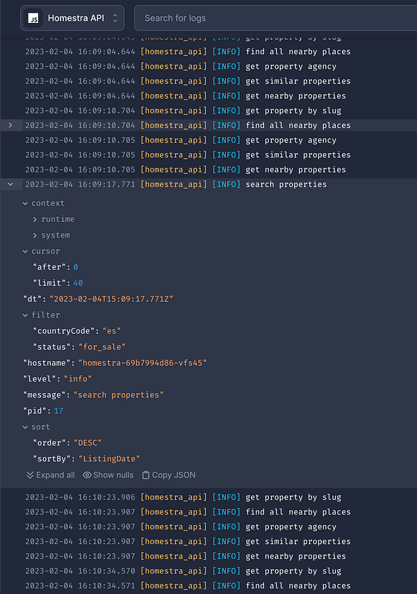Select the 16:10:23.906 get property by slug log
The height and width of the screenshot is (594, 417).
(208, 497)
